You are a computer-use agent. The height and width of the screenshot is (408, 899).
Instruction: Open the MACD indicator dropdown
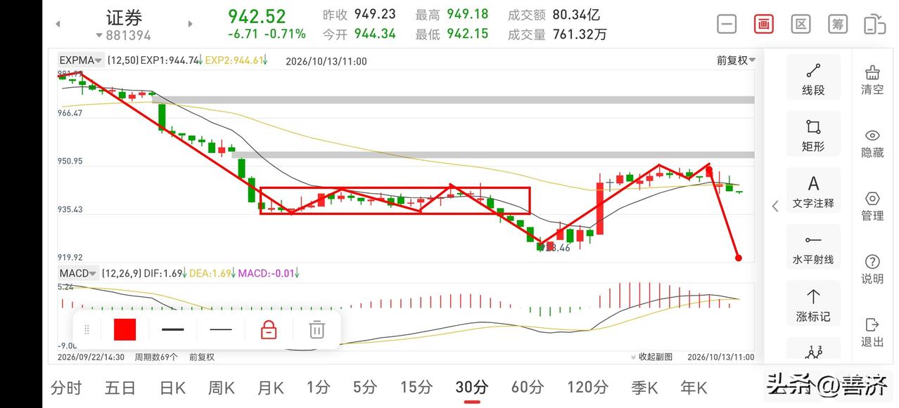coord(77,273)
